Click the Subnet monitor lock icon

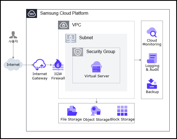point(71,38)
